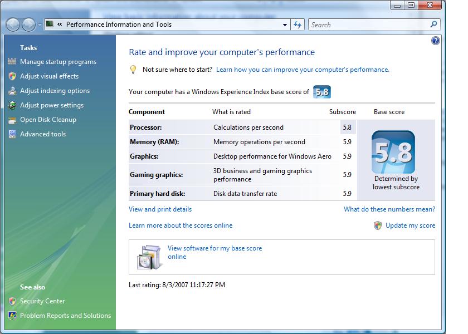Image resolution: width=468 pixels, height=334 pixels.
Task: Click the magnifying glass search icon
Action: (433, 24)
